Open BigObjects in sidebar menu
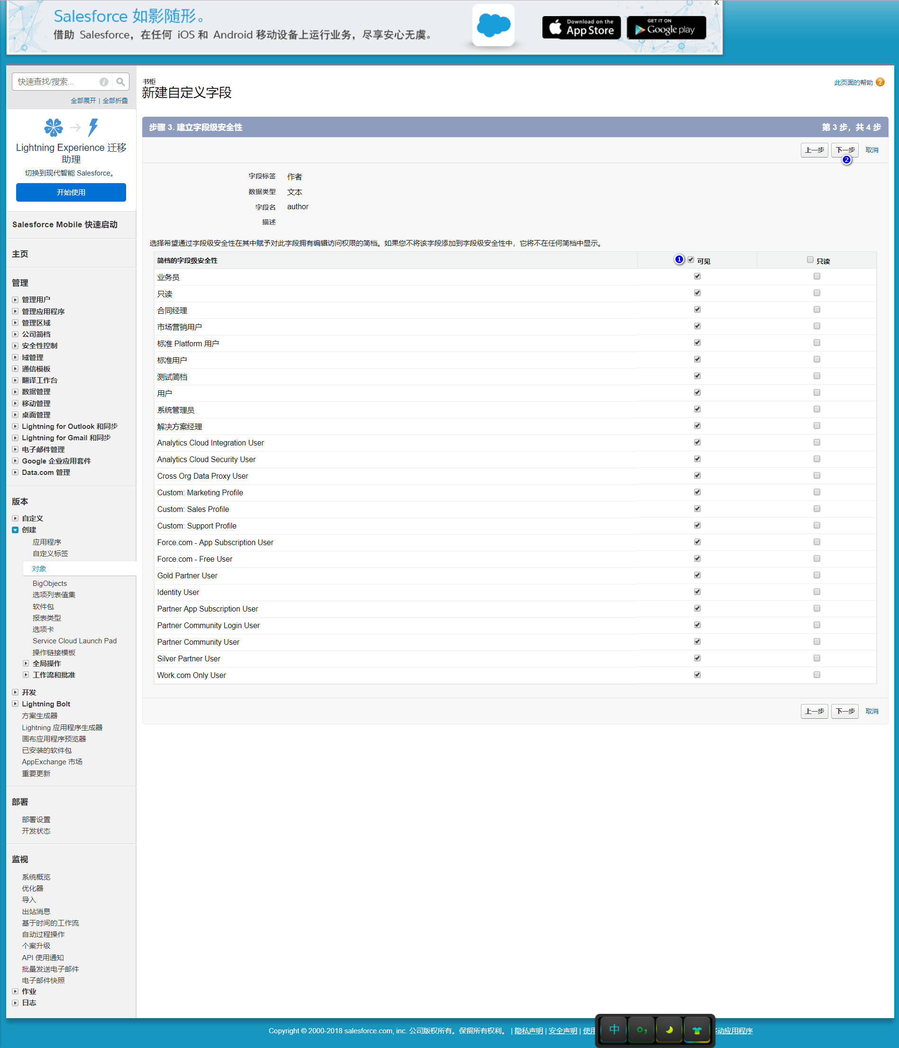 click(x=50, y=583)
